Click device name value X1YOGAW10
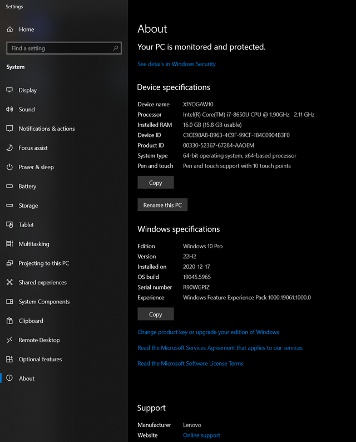This screenshot has width=356, height=442. [x=198, y=104]
